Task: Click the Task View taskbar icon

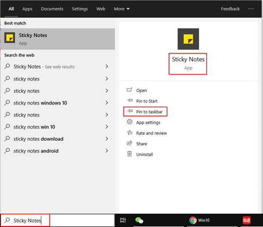Action: (123, 220)
